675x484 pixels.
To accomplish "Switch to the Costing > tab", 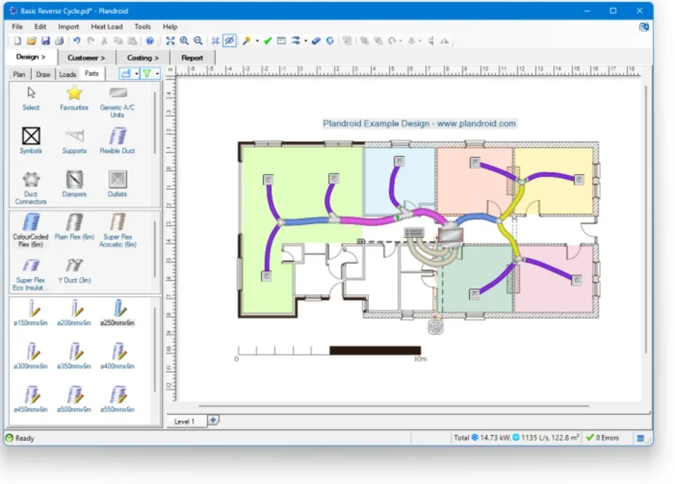I will tap(143, 57).
